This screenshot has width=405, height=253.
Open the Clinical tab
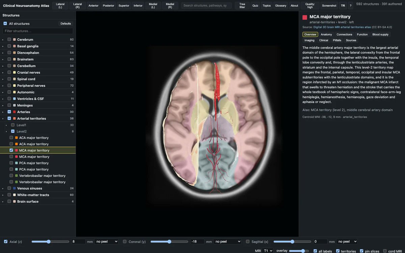pos(324,40)
